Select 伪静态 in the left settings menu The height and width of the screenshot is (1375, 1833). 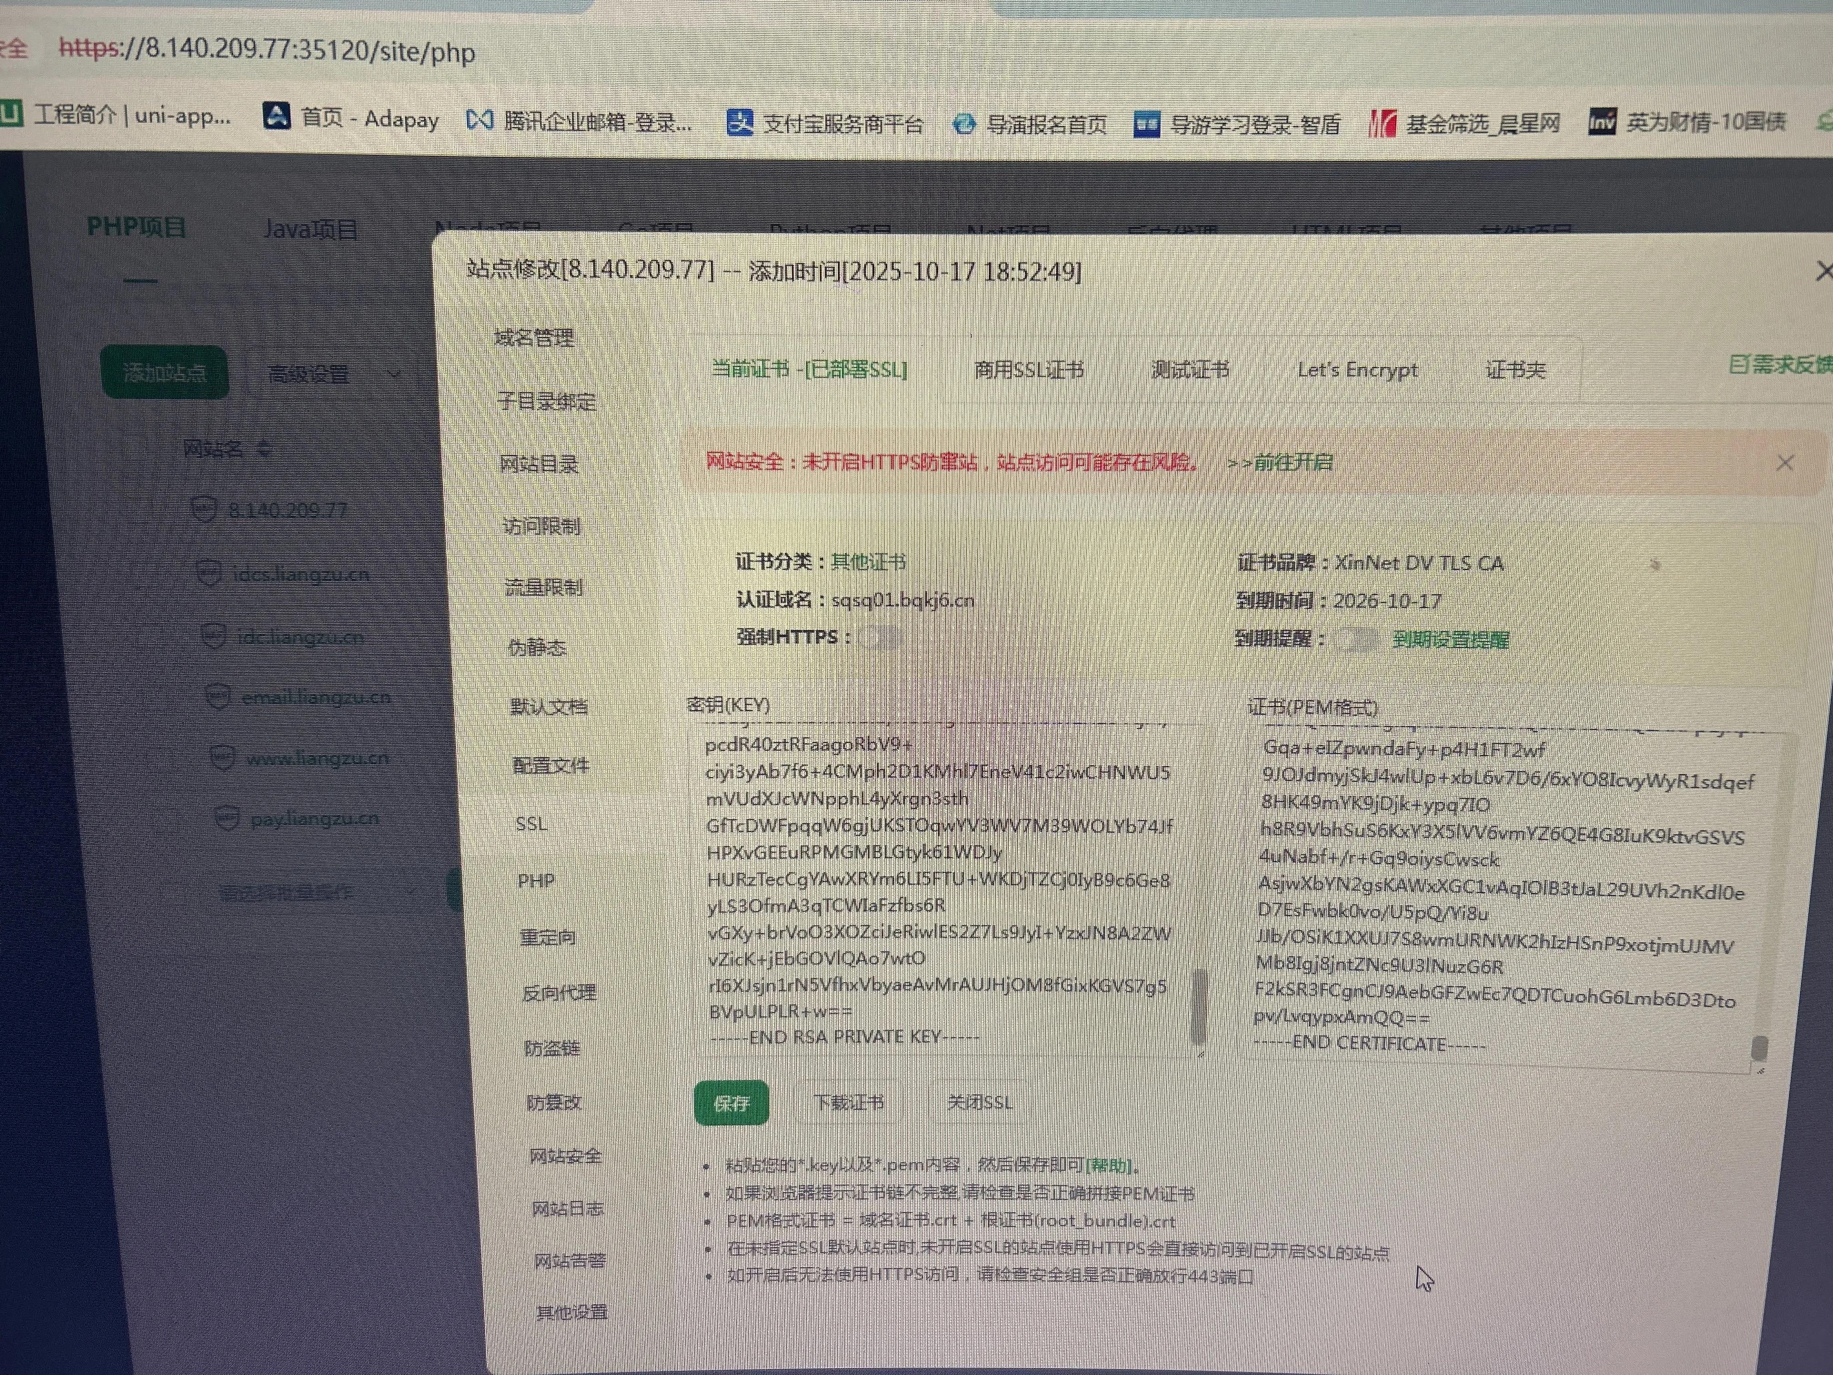click(x=537, y=647)
